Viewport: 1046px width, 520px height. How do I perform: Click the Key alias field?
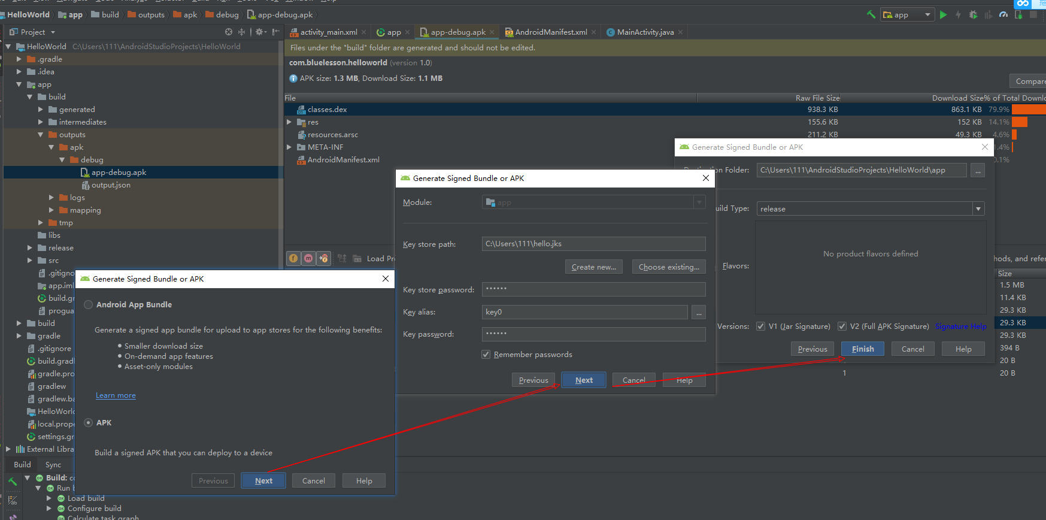(585, 312)
